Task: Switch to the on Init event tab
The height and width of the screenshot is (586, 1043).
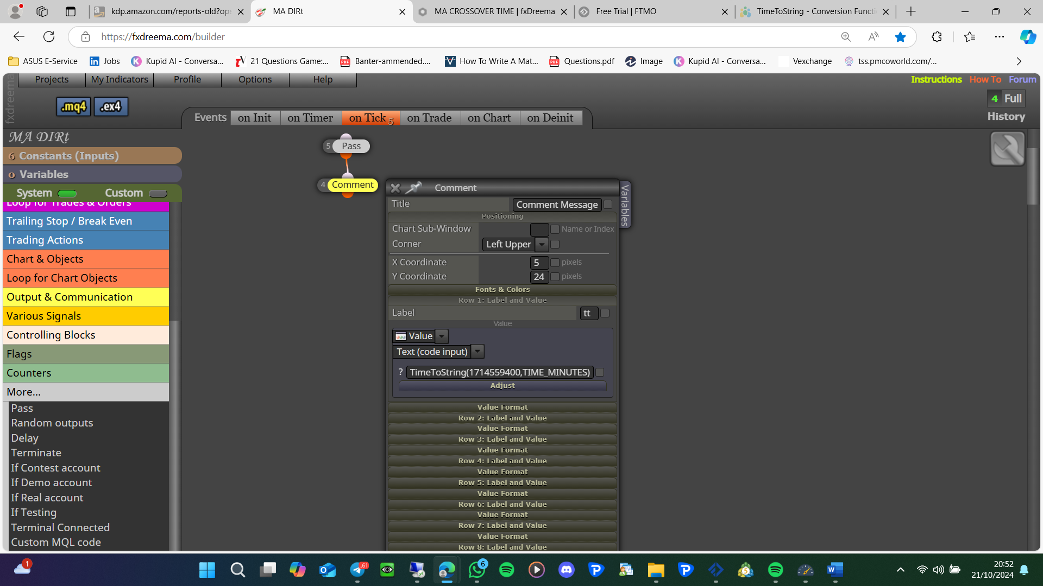Action: coord(254,118)
